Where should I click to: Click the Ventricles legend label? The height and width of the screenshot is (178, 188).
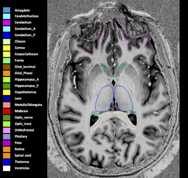coord(22,168)
